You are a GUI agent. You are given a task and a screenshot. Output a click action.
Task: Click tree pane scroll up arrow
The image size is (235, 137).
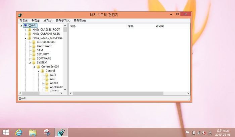(x=65, y=26)
